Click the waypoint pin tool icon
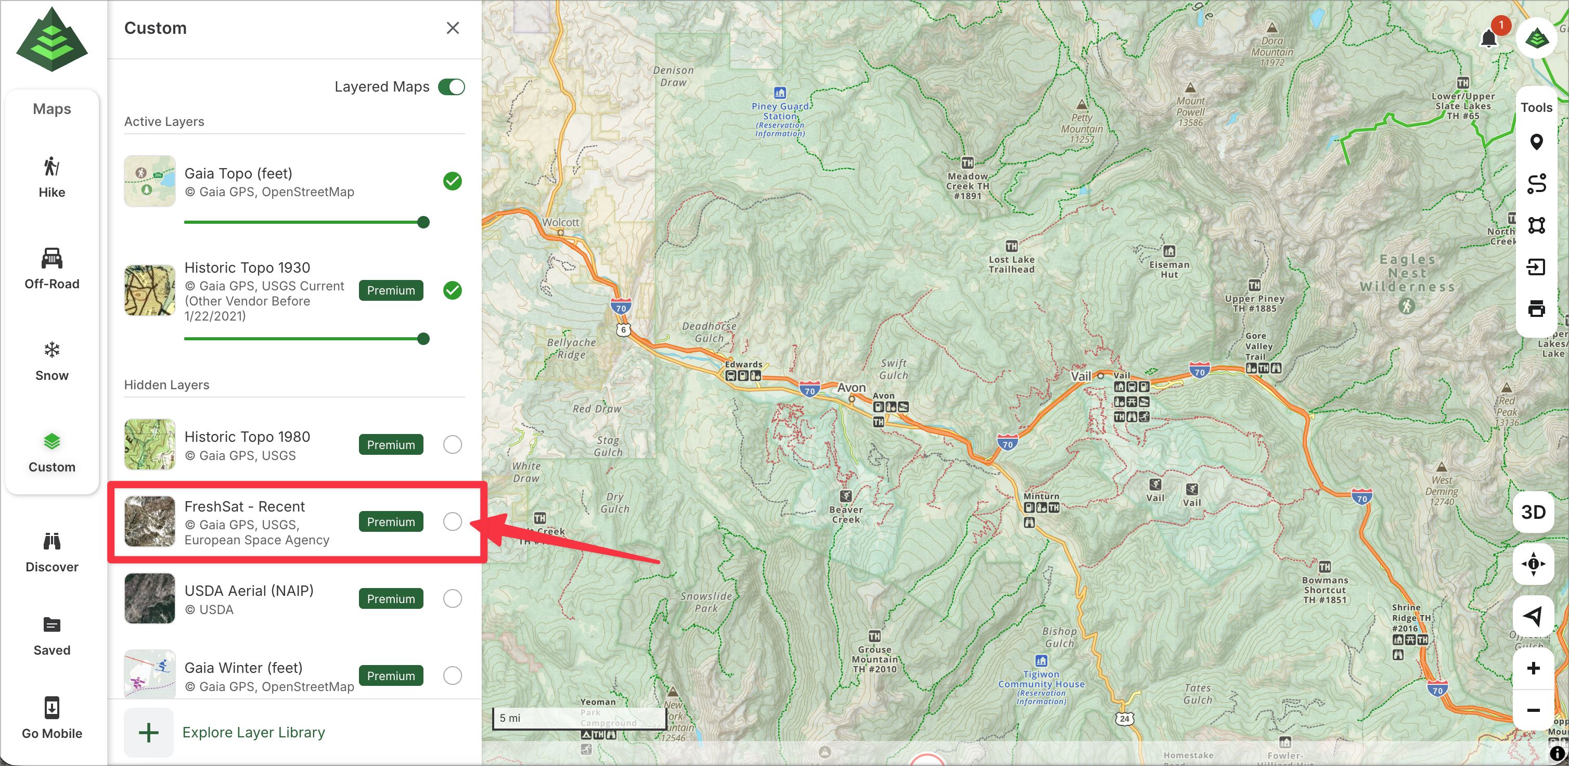This screenshot has height=766, width=1569. [1536, 142]
